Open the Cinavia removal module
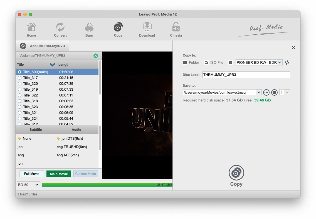316x219 pixels. [x=176, y=30]
